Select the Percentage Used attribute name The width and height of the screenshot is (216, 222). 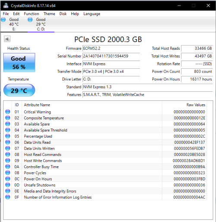38,136
